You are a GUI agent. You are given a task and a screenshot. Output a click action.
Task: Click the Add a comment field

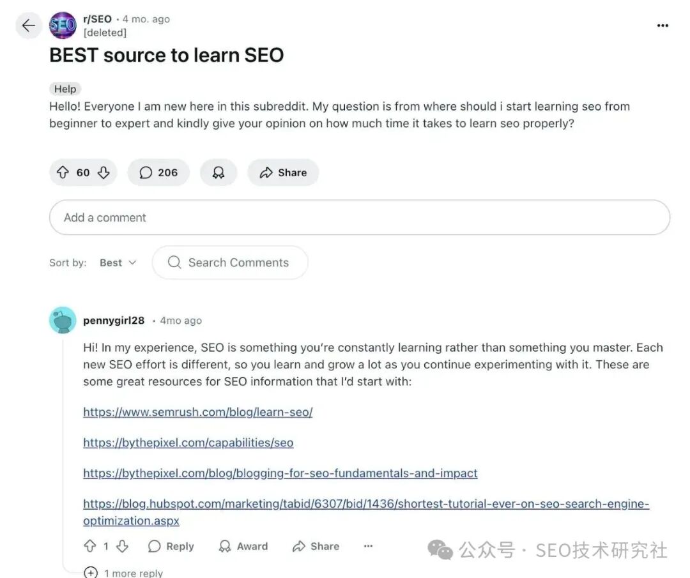359,217
